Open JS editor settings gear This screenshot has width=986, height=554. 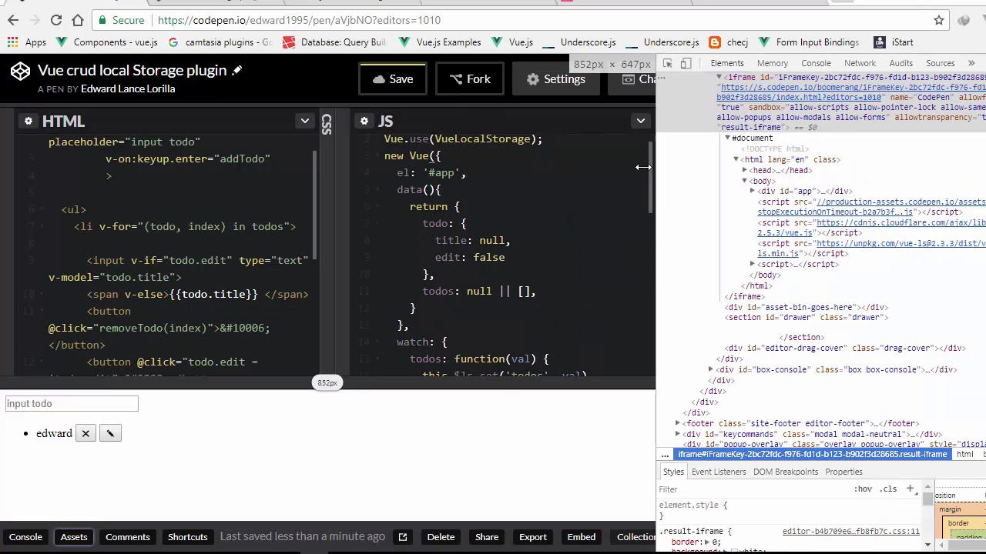pyautogui.click(x=364, y=121)
